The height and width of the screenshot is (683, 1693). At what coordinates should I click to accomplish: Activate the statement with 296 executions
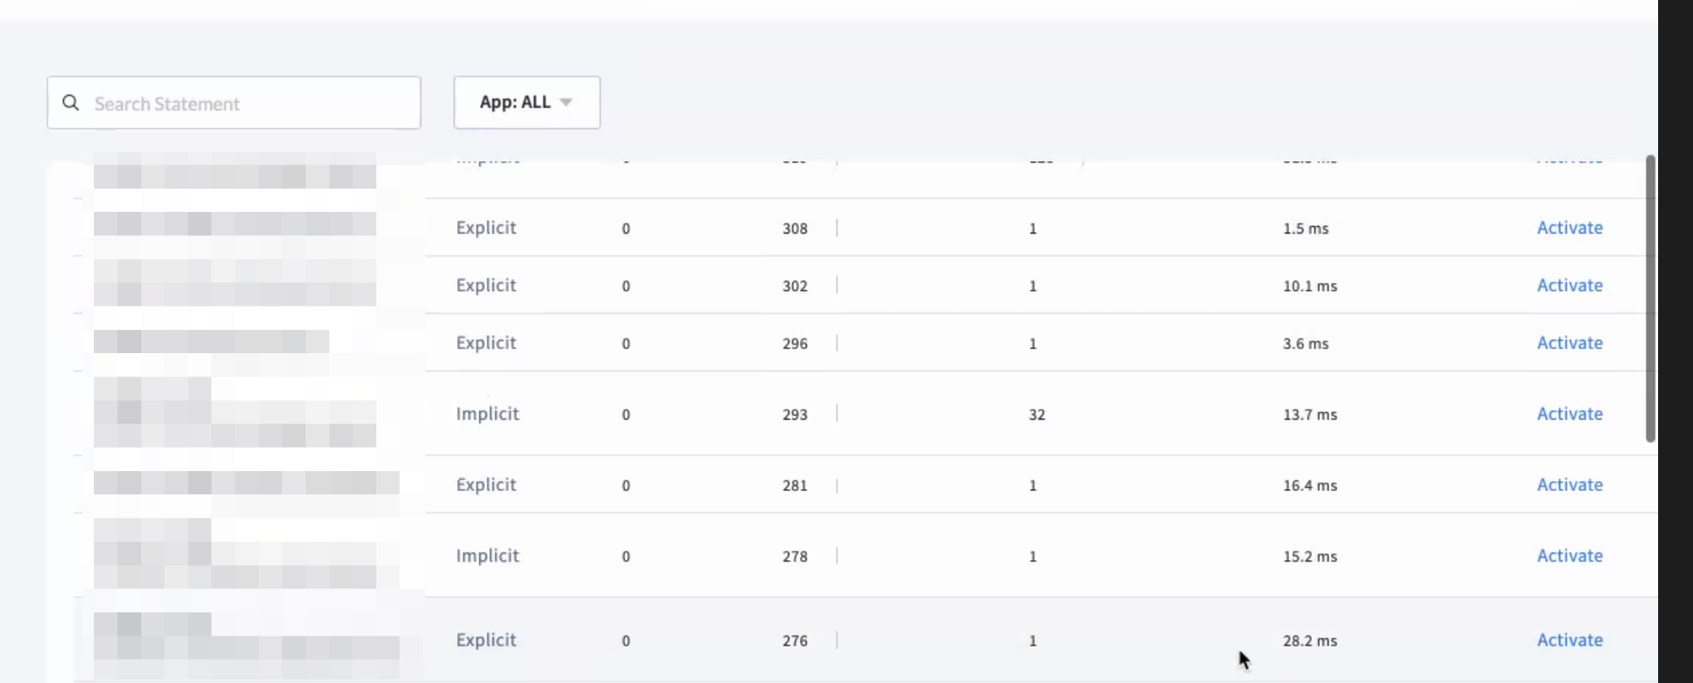pyautogui.click(x=1569, y=342)
